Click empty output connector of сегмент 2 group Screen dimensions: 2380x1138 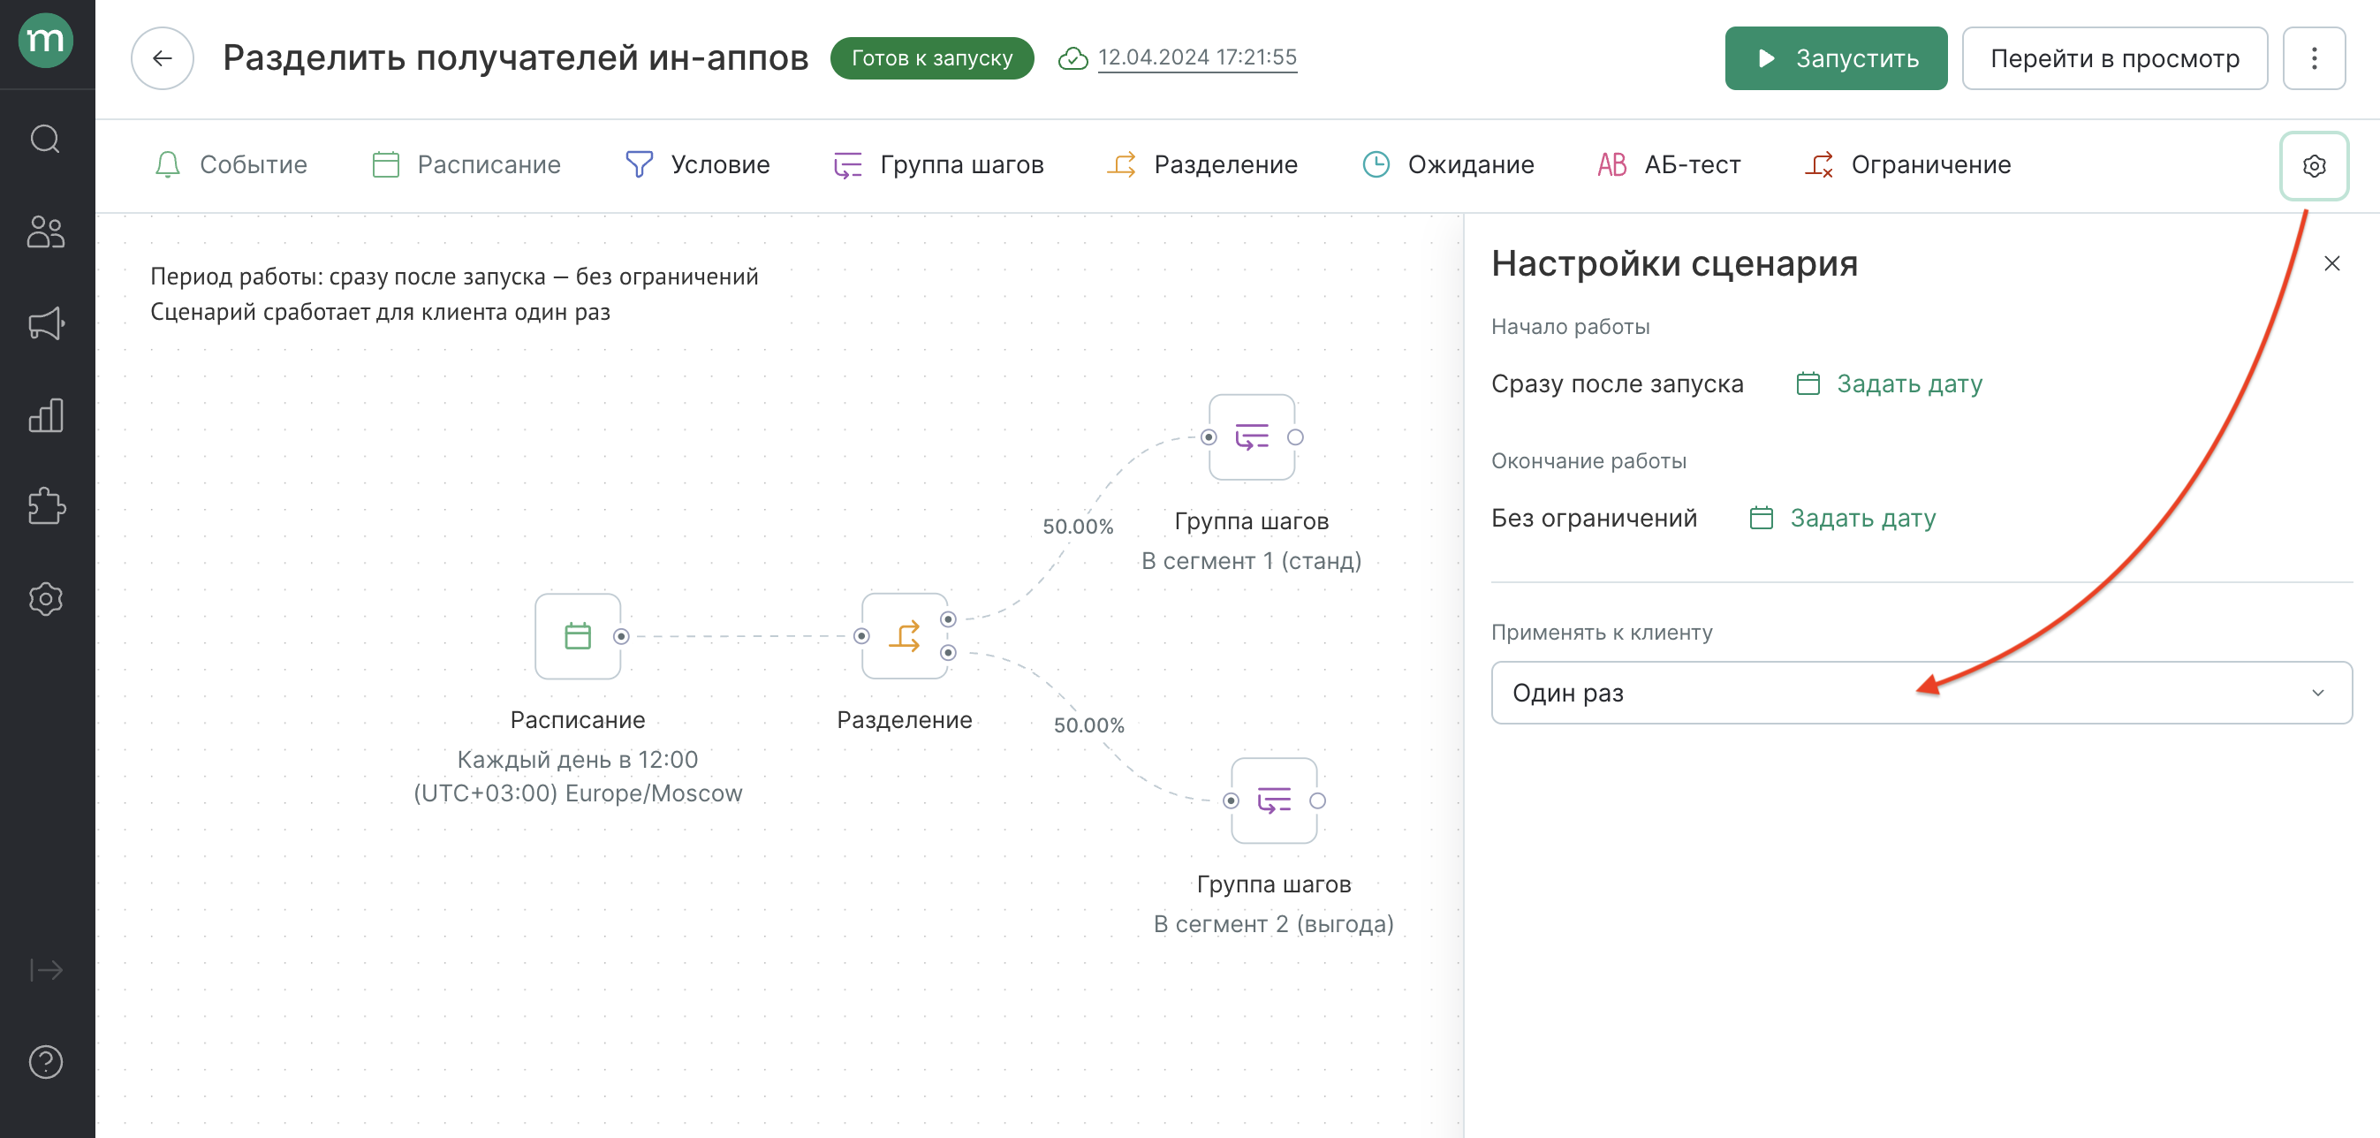point(1317,800)
